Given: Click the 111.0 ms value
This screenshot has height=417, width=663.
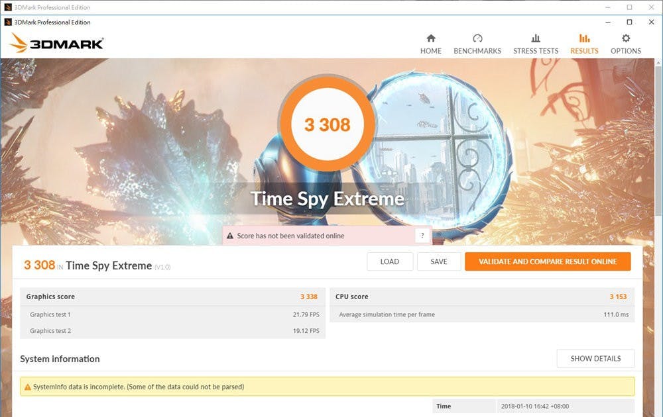Looking at the screenshot, I should coord(616,314).
